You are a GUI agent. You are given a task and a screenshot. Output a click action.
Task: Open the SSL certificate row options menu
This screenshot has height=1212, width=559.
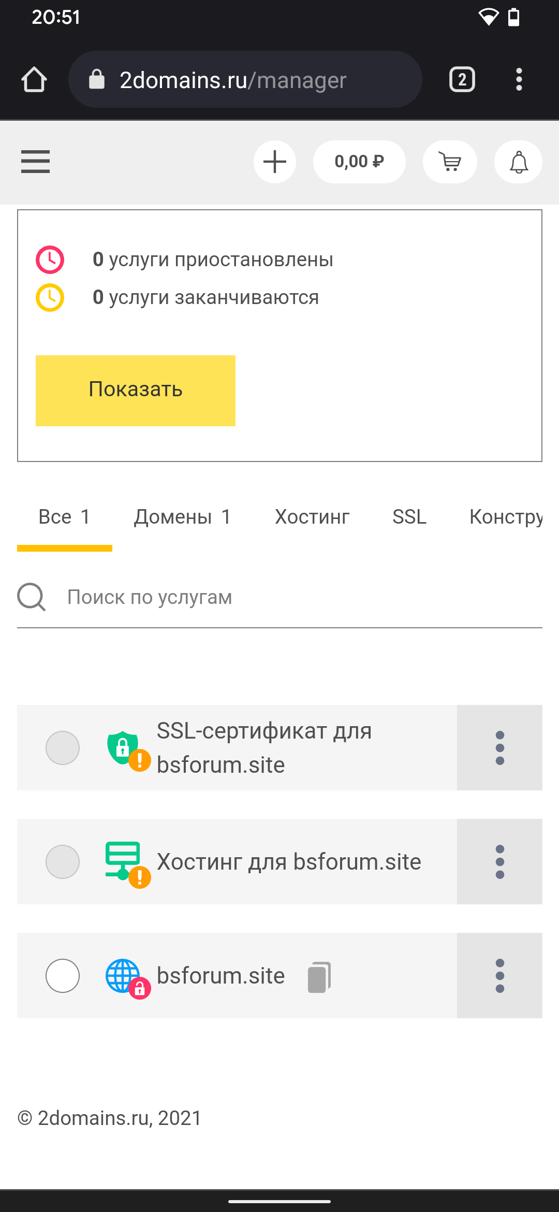499,748
